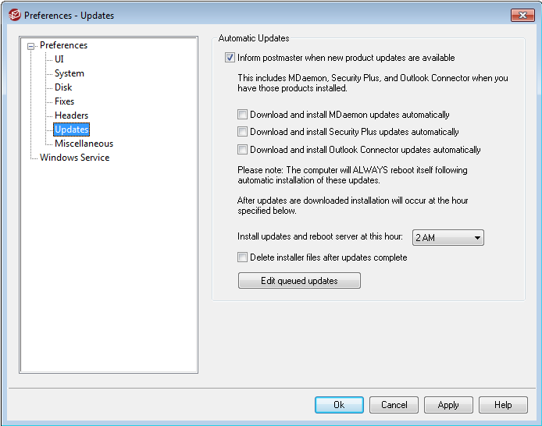Close the Preferences dialog window
This screenshot has height=426, width=542.
522,15
